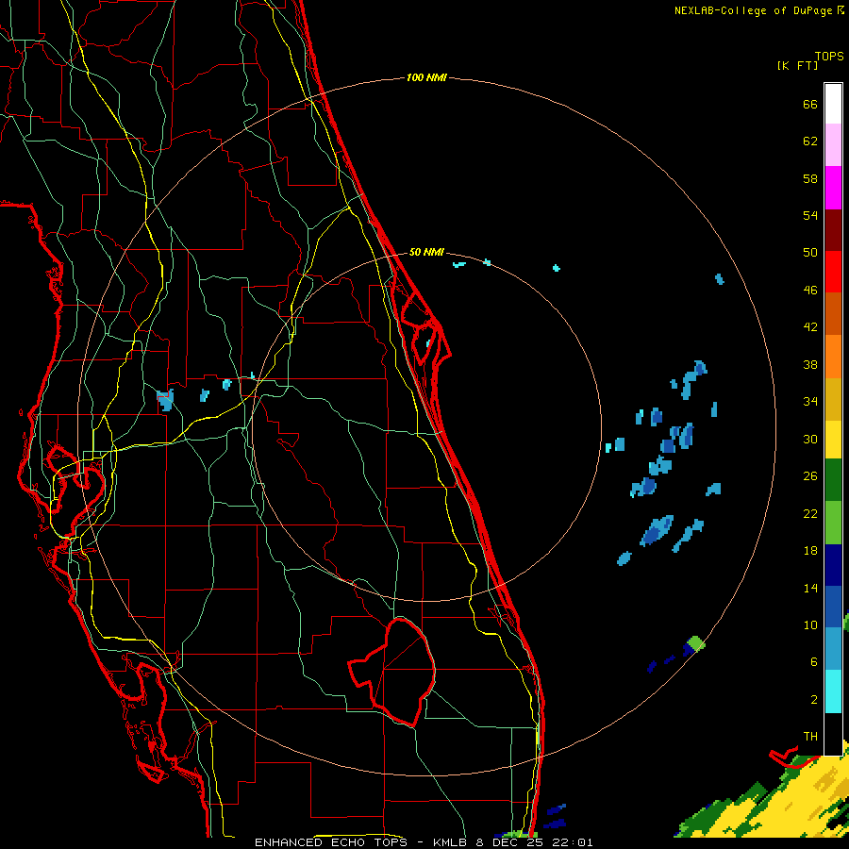Image resolution: width=849 pixels, height=849 pixels.
Task: Click the legend value '62'
Action: pyautogui.click(x=810, y=141)
